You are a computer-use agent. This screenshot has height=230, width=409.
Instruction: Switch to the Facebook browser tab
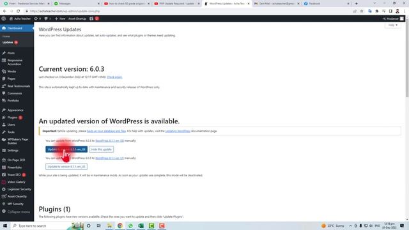pyautogui.click(x=327, y=4)
